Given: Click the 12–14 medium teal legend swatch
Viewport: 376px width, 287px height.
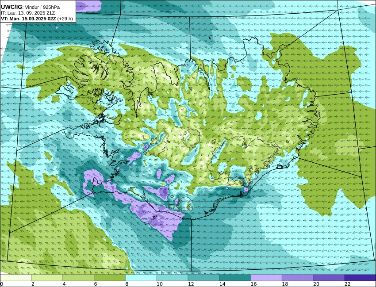Looking at the screenshot, I should [x=203, y=278].
